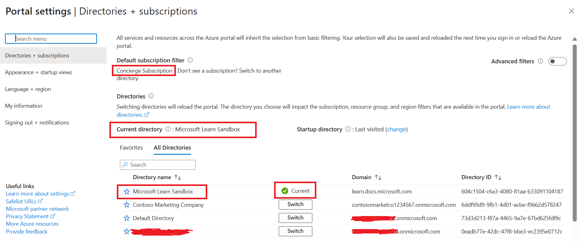Enable the Advanced filters toggle
The height and width of the screenshot is (244, 578).
coord(557,61)
